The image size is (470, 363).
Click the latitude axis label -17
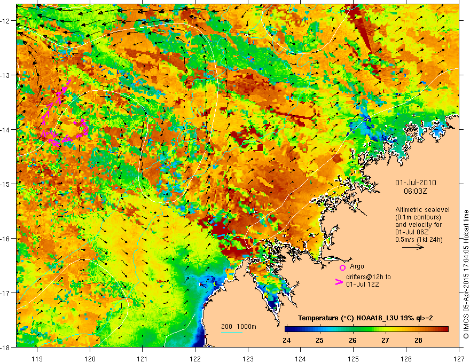(x=5, y=293)
